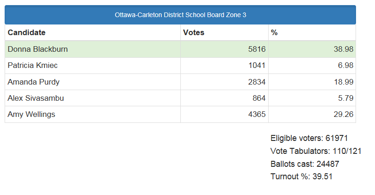The image size is (375, 195).
Task: Select candidate Amy Wellings
Action: (x=31, y=114)
